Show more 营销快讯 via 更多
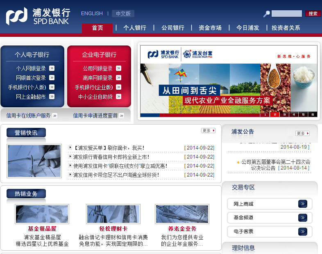The height and width of the screenshot is (254, 322). (x=208, y=130)
